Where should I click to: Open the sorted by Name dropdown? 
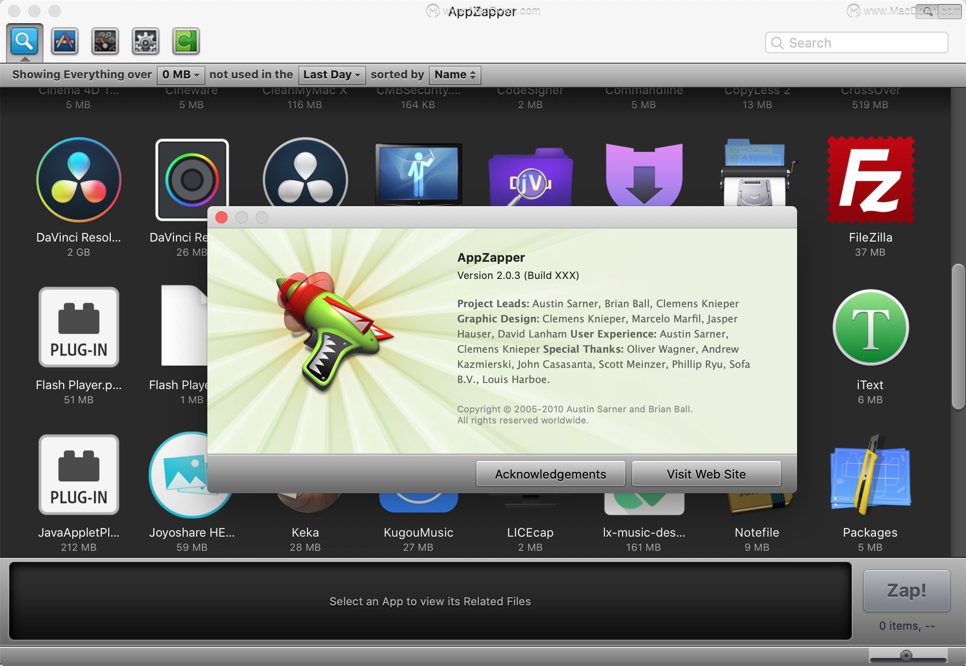tap(455, 75)
